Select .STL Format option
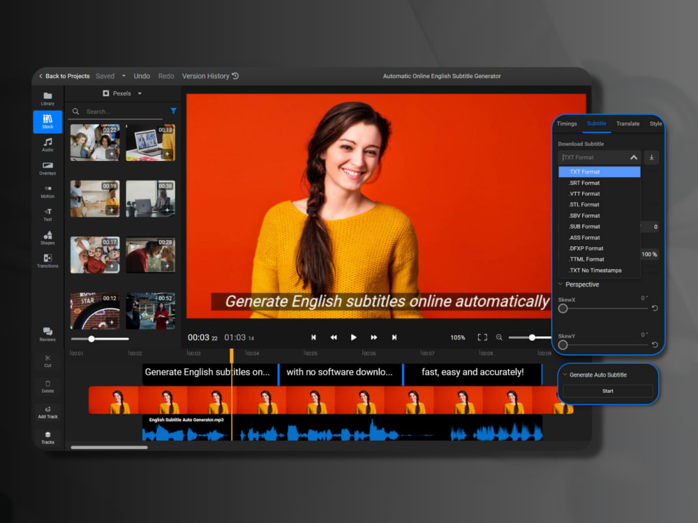 coord(599,204)
